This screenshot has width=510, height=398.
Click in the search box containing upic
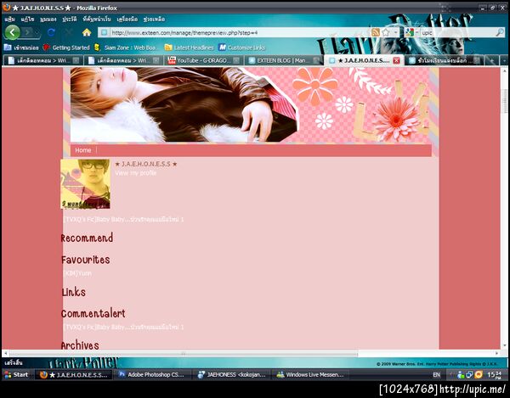point(457,32)
